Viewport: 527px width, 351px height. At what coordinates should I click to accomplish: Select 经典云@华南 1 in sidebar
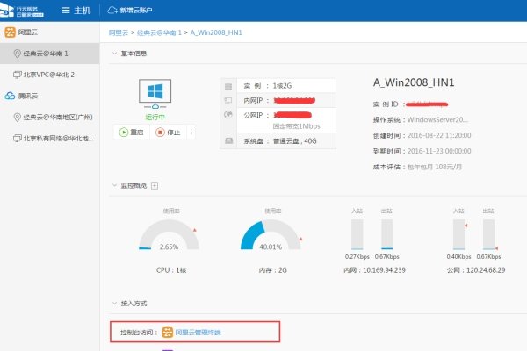pos(50,54)
